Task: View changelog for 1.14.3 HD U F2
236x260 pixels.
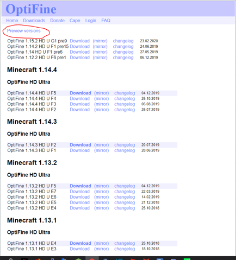Action: tap(125, 145)
